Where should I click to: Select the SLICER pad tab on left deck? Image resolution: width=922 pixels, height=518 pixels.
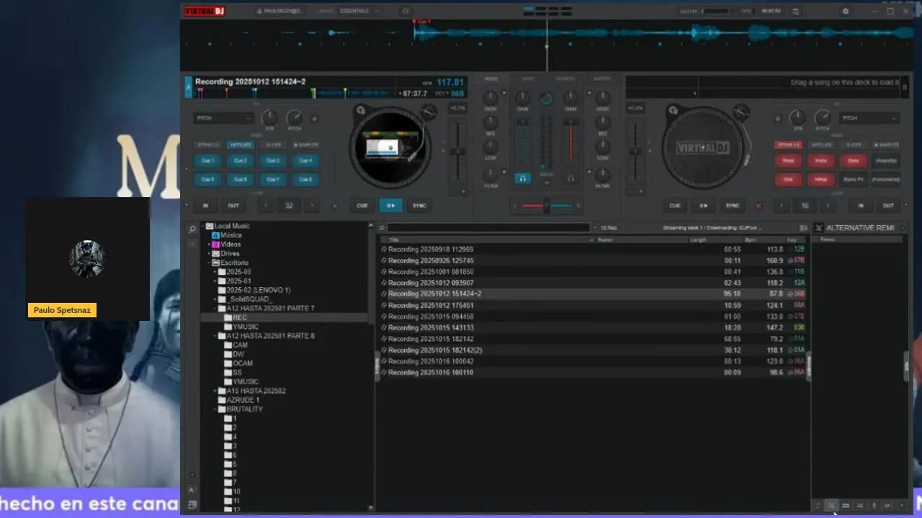coord(273,145)
